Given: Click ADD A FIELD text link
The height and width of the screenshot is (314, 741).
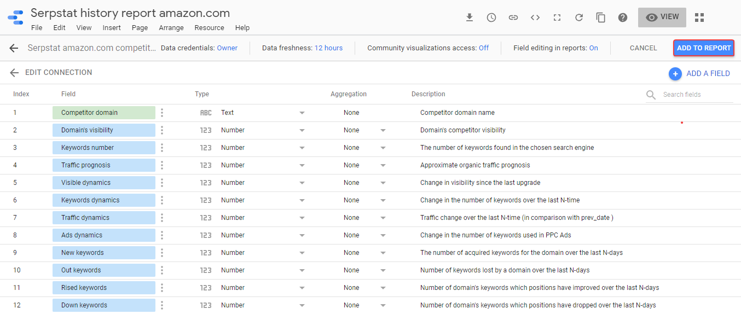Looking at the screenshot, I should pos(708,73).
